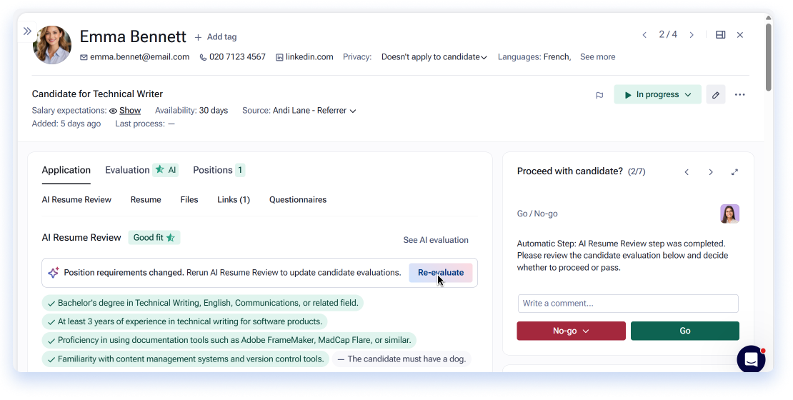Click the Good fit star badge

coord(154,238)
